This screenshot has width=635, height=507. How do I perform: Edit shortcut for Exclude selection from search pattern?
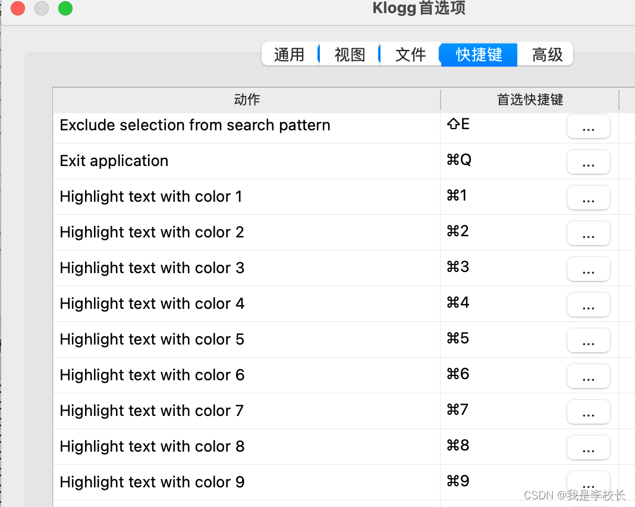[x=588, y=126]
